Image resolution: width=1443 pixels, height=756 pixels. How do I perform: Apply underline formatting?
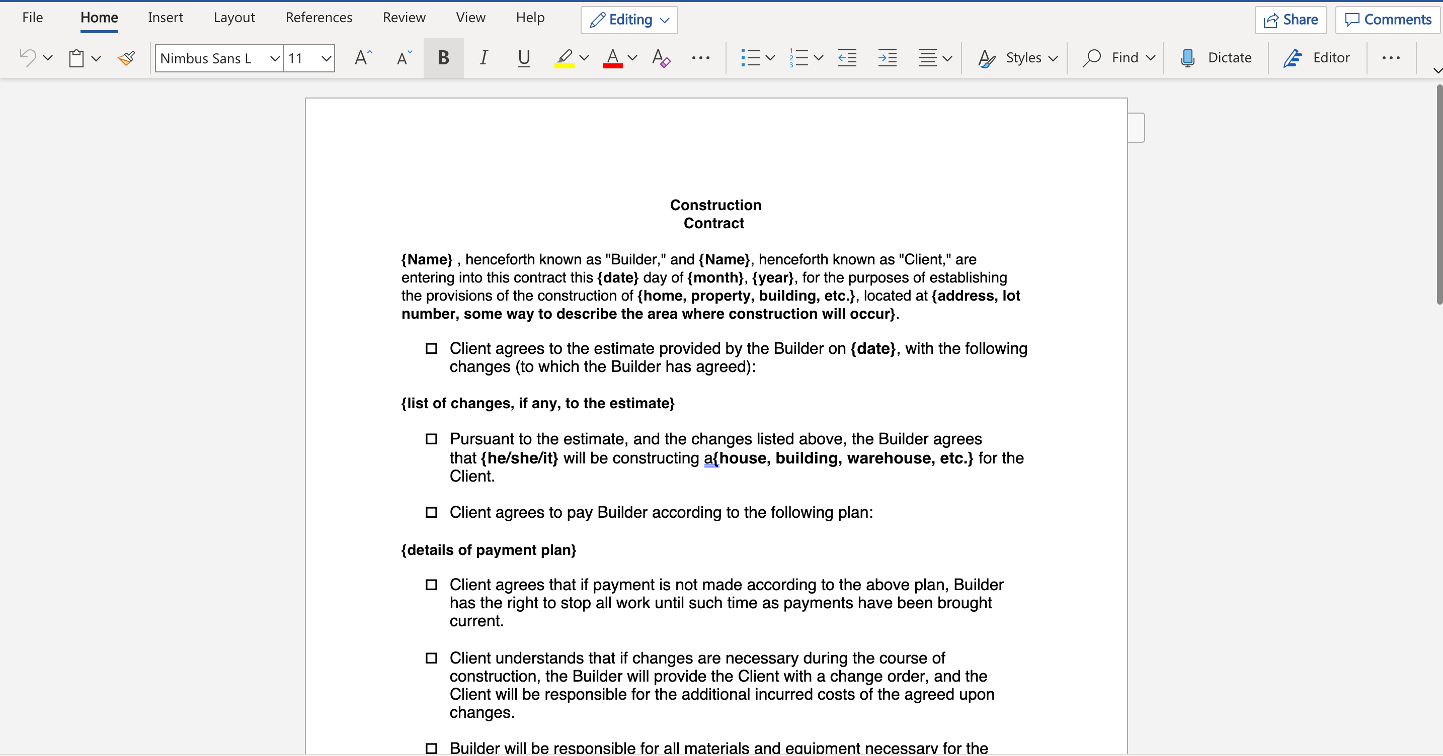pos(524,58)
